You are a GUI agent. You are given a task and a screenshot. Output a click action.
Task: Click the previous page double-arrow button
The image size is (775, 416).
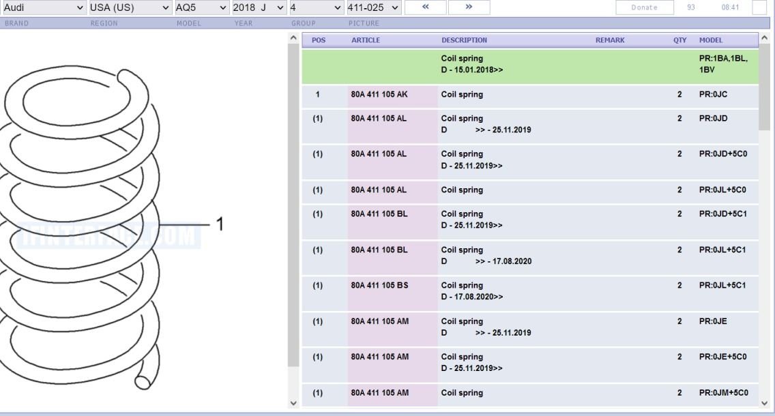(426, 8)
